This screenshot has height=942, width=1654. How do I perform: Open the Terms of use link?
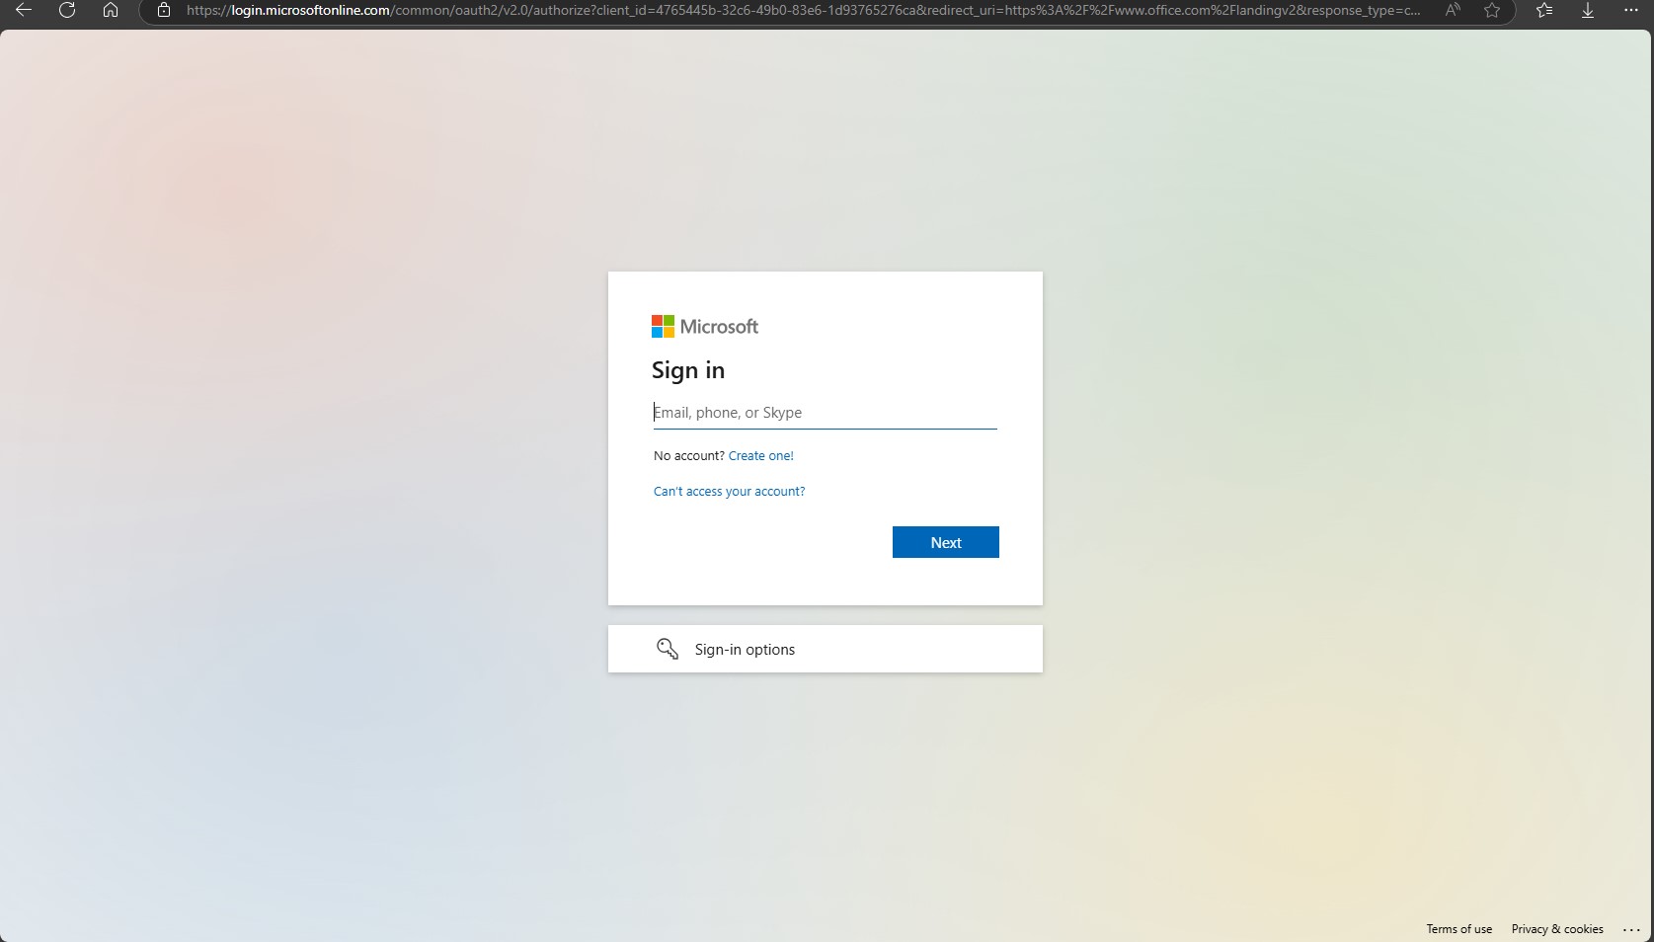pyautogui.click(x=1458, y=929)
